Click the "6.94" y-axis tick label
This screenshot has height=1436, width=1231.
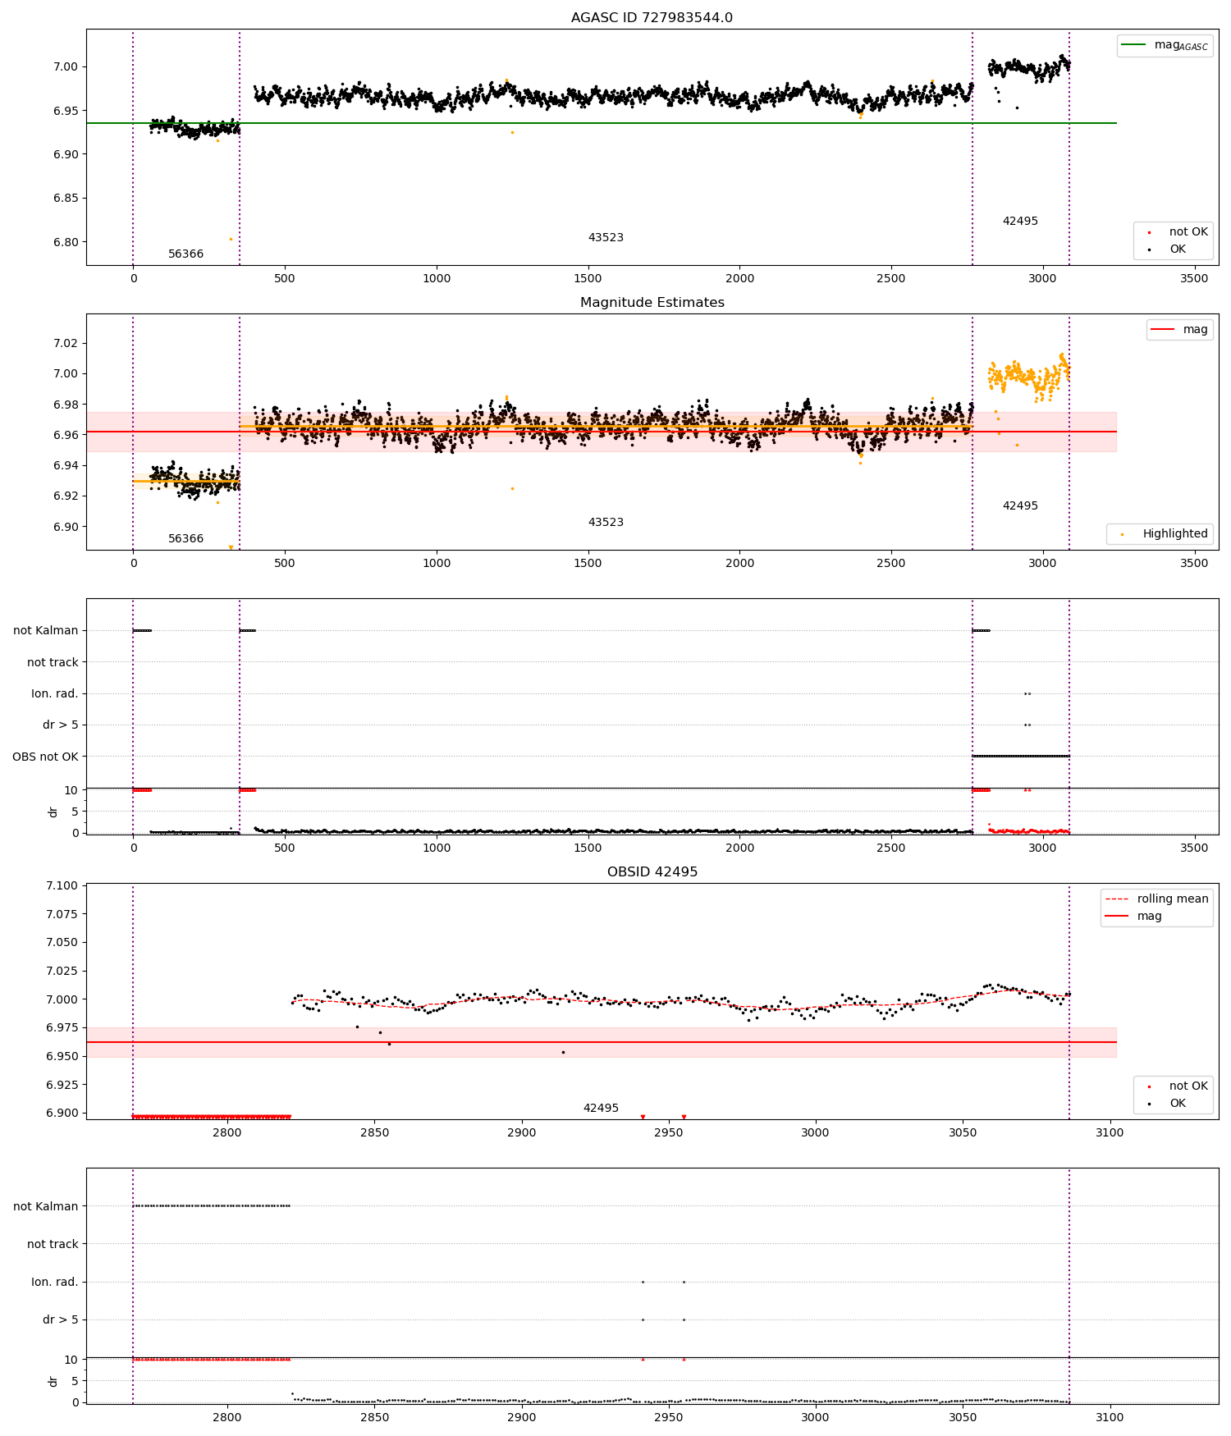click(66, 465)
